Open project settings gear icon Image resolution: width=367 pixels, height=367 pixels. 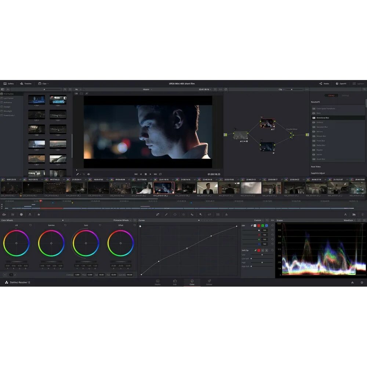[x=362, y=283]
